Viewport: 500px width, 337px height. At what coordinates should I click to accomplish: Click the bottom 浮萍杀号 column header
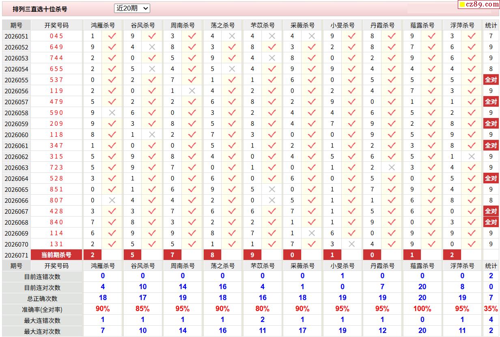tap(462, 266)
